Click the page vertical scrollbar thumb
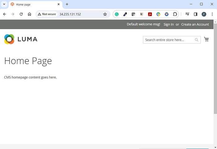 pyautogui.click(x=215, y=69)
